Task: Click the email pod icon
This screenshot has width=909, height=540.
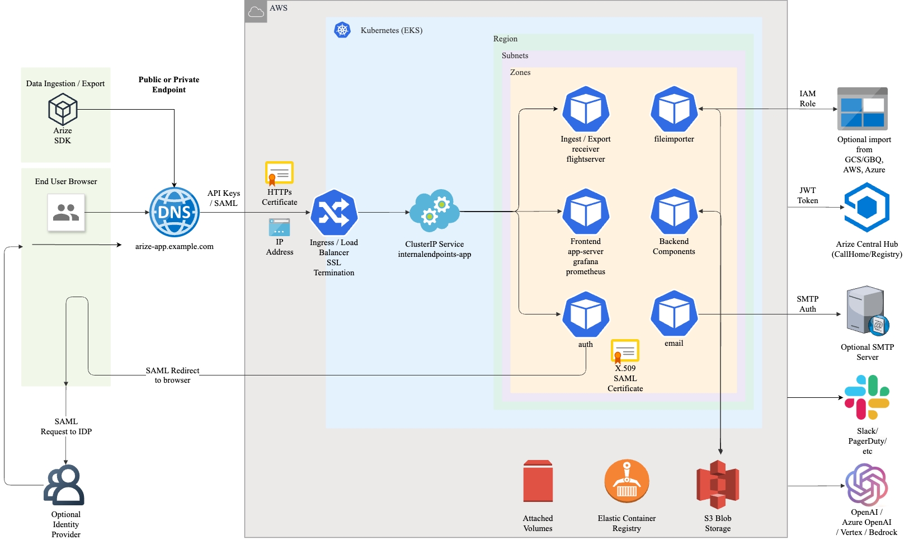Action: click(x=674, y=313)
